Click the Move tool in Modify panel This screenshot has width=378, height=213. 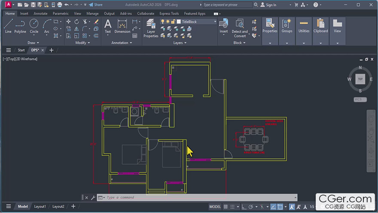pos(68,22)
